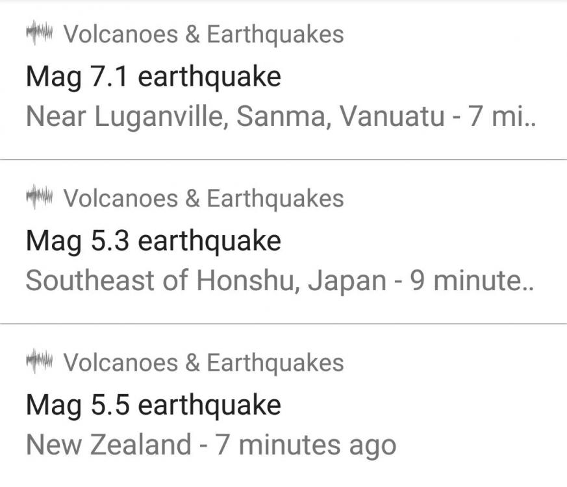The width and height of the screenshot is (567, 487).
Task: Click the words New Zealand in the third alert
Action: click(x=108, y=445)
